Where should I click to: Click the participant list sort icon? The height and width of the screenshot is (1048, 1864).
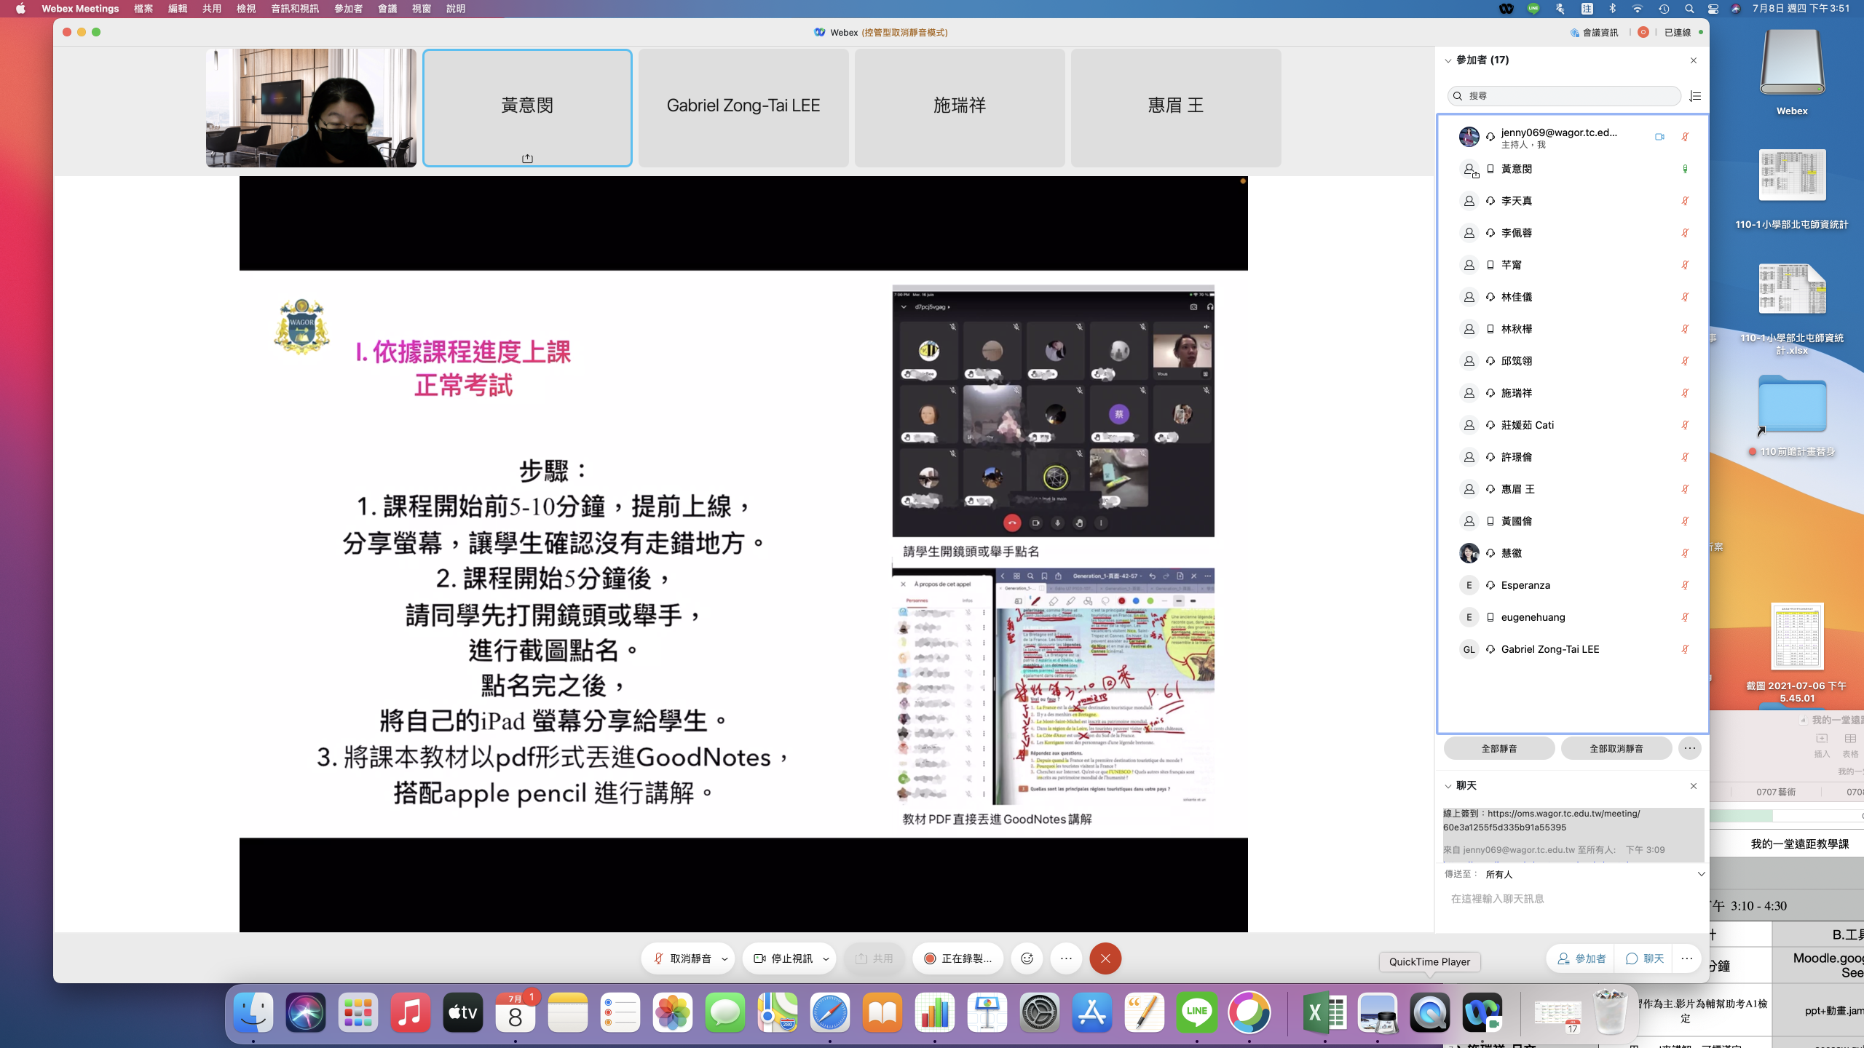[x=1695, y=96]
